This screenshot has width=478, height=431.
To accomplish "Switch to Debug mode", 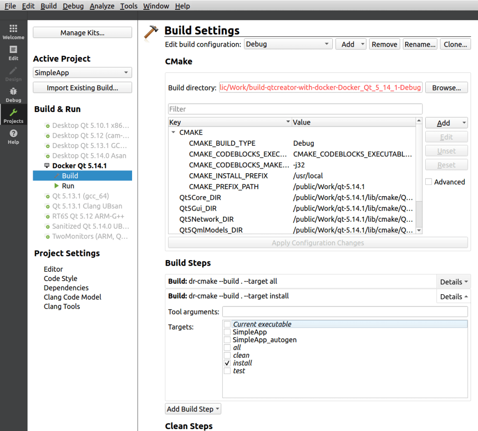I will [14, 94].
